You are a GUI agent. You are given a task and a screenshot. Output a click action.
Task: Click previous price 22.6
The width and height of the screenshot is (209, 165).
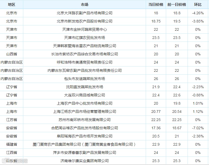pyautogui.click(x=177, y=95)
